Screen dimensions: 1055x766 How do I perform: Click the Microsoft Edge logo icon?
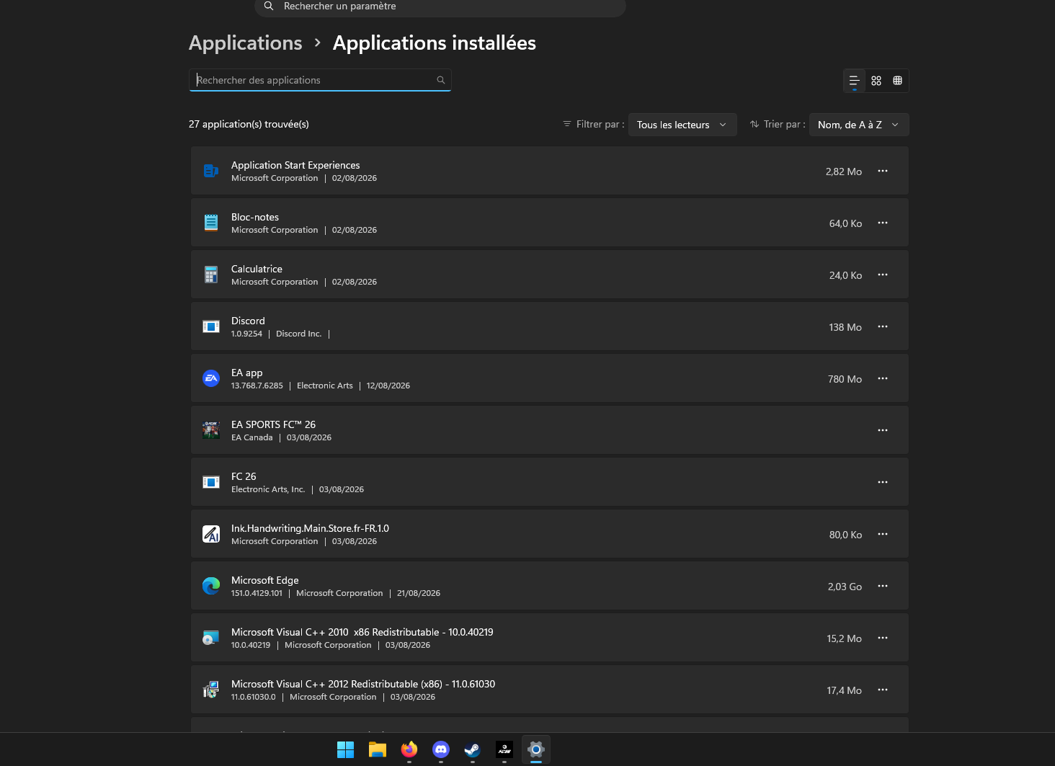(211, 586)
